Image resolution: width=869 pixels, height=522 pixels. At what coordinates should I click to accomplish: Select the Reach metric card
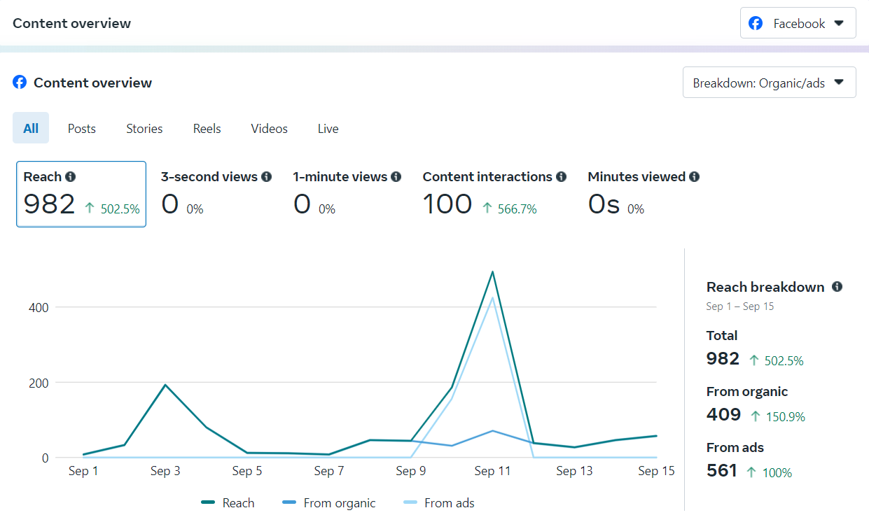coord(81,194)
